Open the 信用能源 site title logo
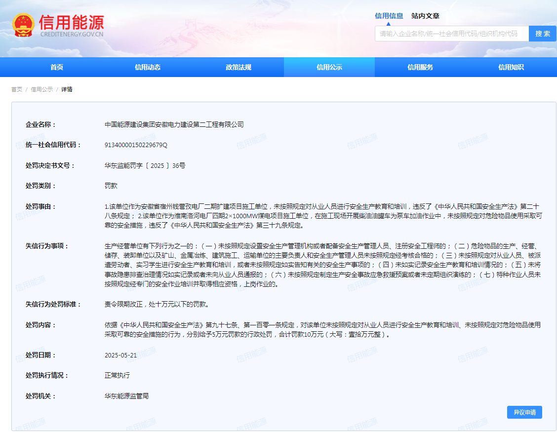Image resolution: width=557 pixels, height=432 pixels. [72, 22]
